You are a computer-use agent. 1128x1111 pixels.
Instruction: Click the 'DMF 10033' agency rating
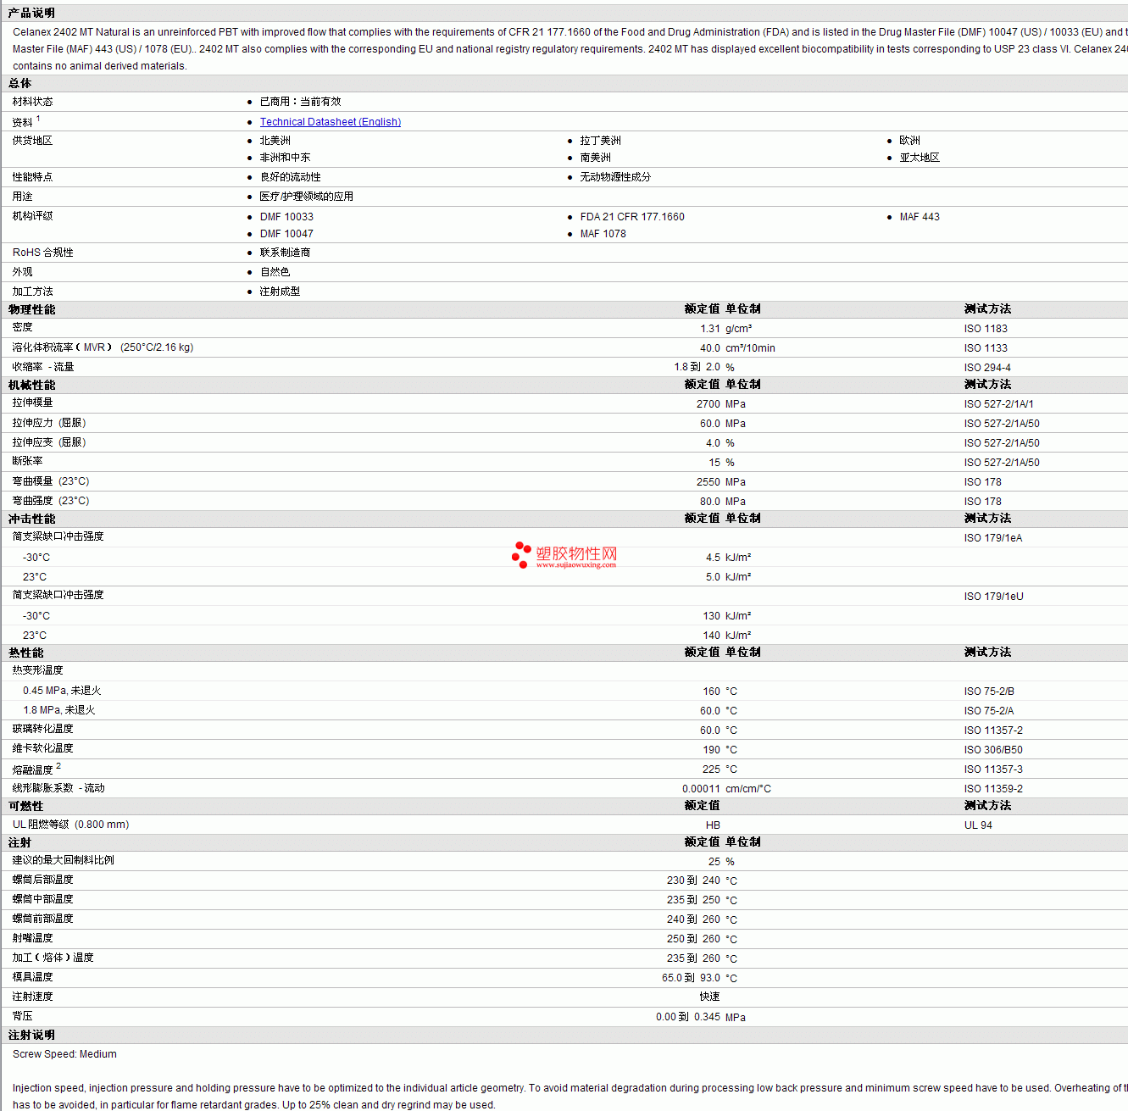286,217
